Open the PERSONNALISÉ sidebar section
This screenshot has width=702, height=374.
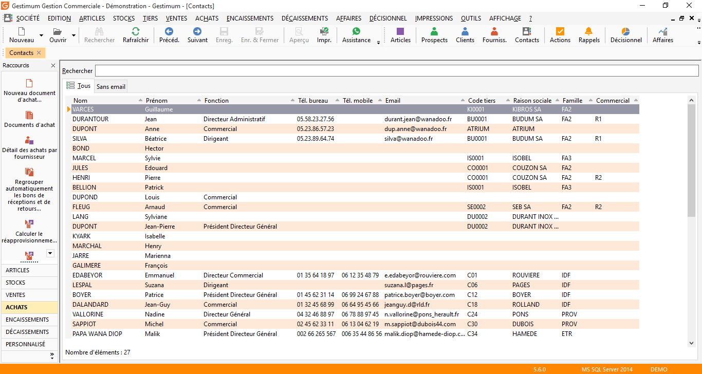tap(29, 344)
